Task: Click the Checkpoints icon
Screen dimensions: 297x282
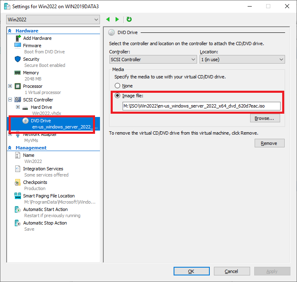Action: coord(17,182)
